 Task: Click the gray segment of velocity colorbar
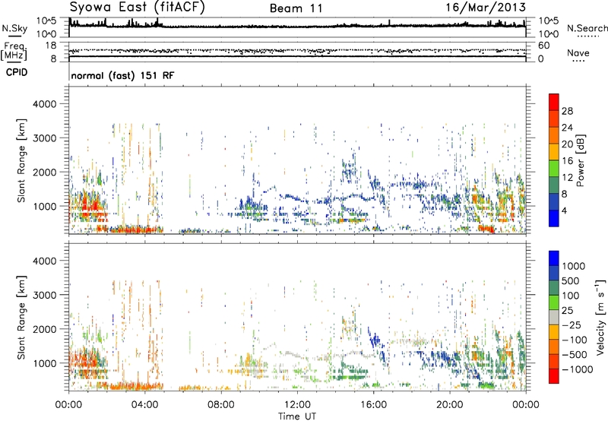tap(554, 317)
